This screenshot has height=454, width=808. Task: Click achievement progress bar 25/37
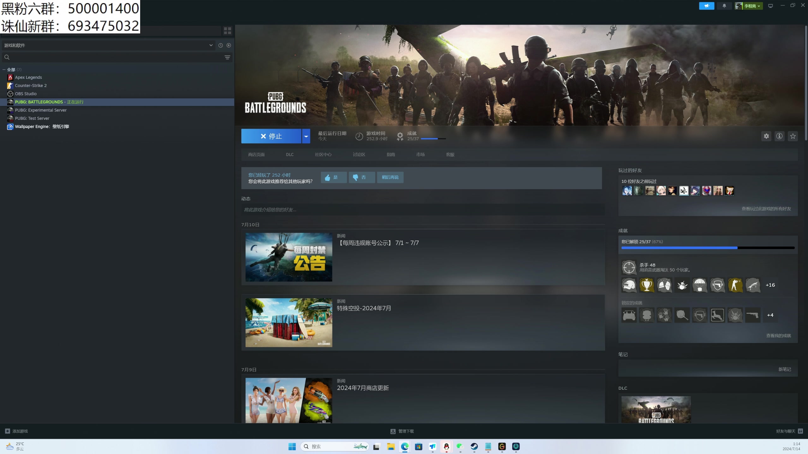pos(708,248)
